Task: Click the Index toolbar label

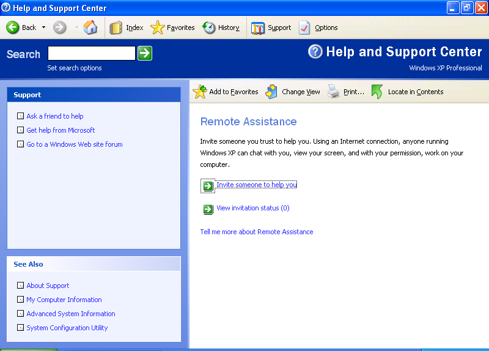Action: pos(134,28)
